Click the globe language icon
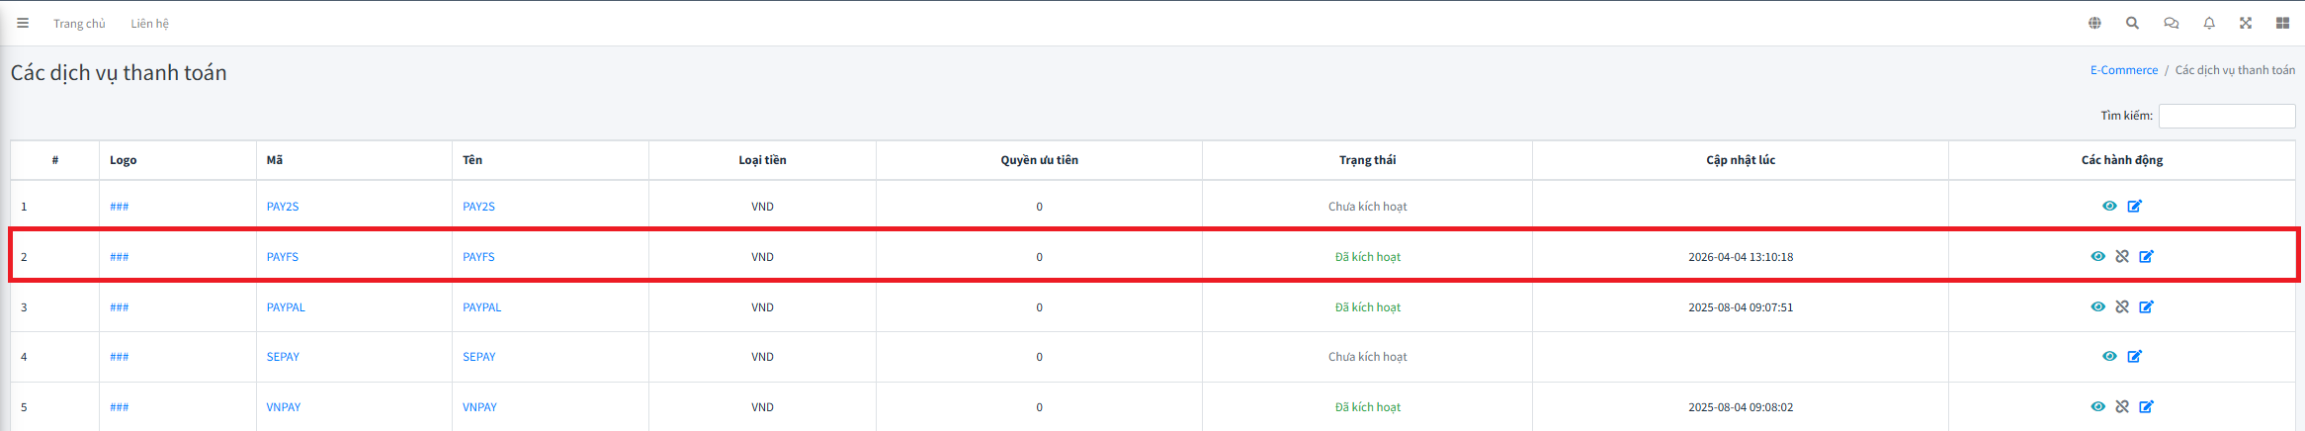 2094,23
